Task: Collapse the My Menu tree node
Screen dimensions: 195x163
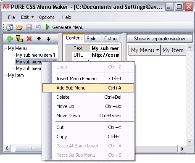Action: [5, 48]
